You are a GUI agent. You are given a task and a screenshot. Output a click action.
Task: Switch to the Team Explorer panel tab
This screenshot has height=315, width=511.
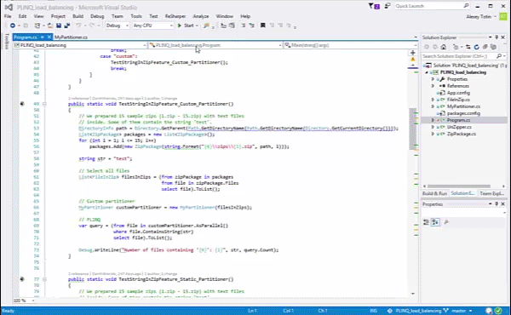tap(491, 193)
